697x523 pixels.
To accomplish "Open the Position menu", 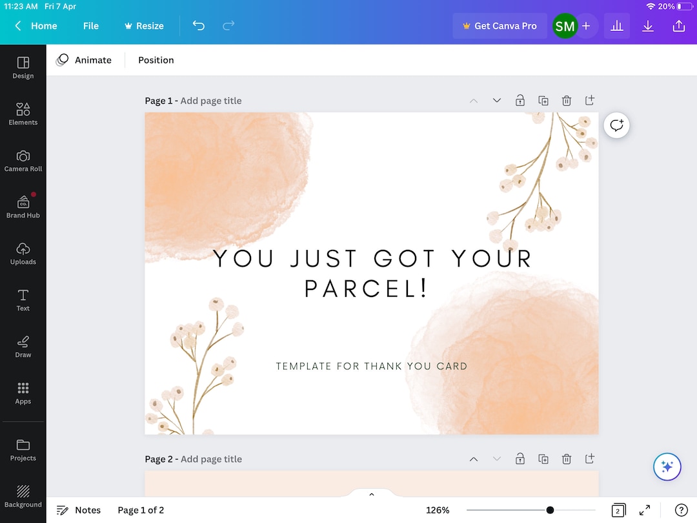I will (156, 59).
